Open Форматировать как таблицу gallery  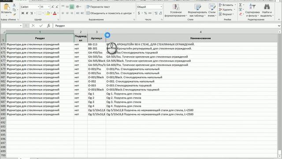pyautogui.click(x=197, y=11)
